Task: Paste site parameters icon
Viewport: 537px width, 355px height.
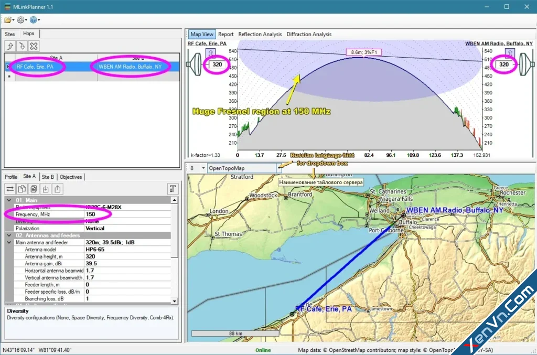Action: pyautogui.click(x=34, y=189)
